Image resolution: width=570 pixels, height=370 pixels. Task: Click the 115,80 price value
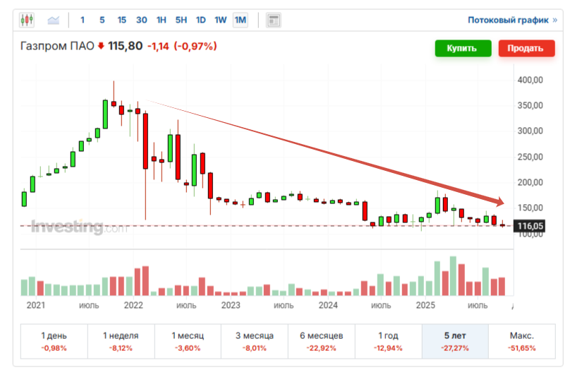point(125,46)
